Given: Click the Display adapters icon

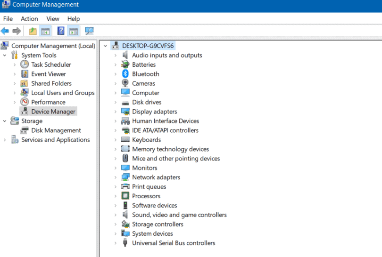Looking at the screenshot, I should [125, 112].
